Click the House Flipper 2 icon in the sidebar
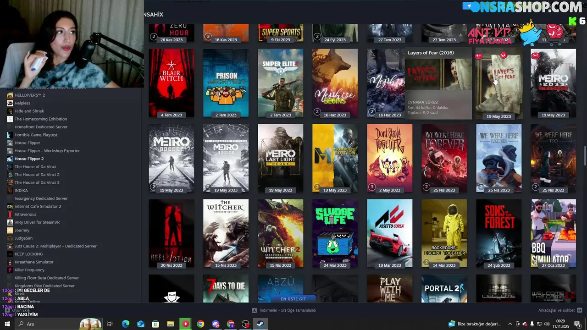 pyautogui.click(x=10, y=159)
